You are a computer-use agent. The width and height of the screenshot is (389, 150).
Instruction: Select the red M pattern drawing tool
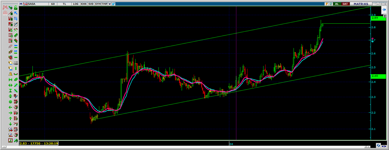tap(5, 7)
